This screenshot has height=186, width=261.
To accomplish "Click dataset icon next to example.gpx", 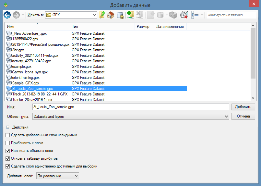I will [x=9, y=66].
